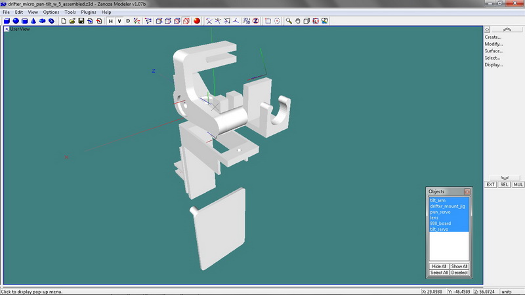The image size is (525, 295).
Task: Expand the Create... command group
Action: pos(493,37)
